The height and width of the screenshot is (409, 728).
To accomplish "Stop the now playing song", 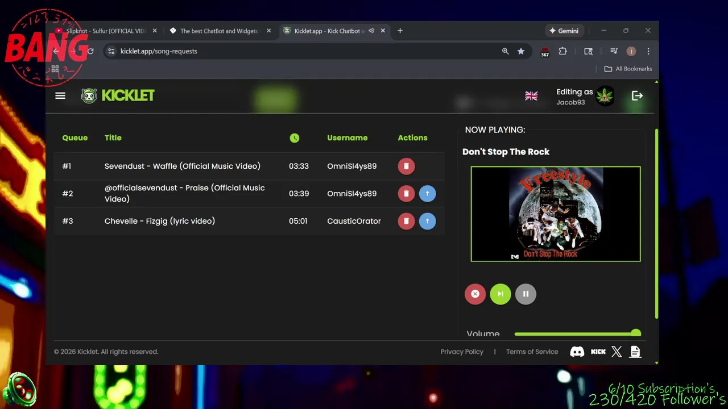I will click(475, 294).
